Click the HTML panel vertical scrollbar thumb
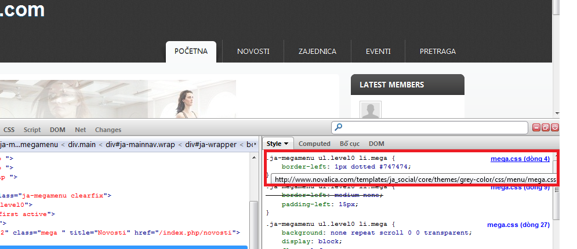This screenshot has height=249, width=577. tap(253, 224)
